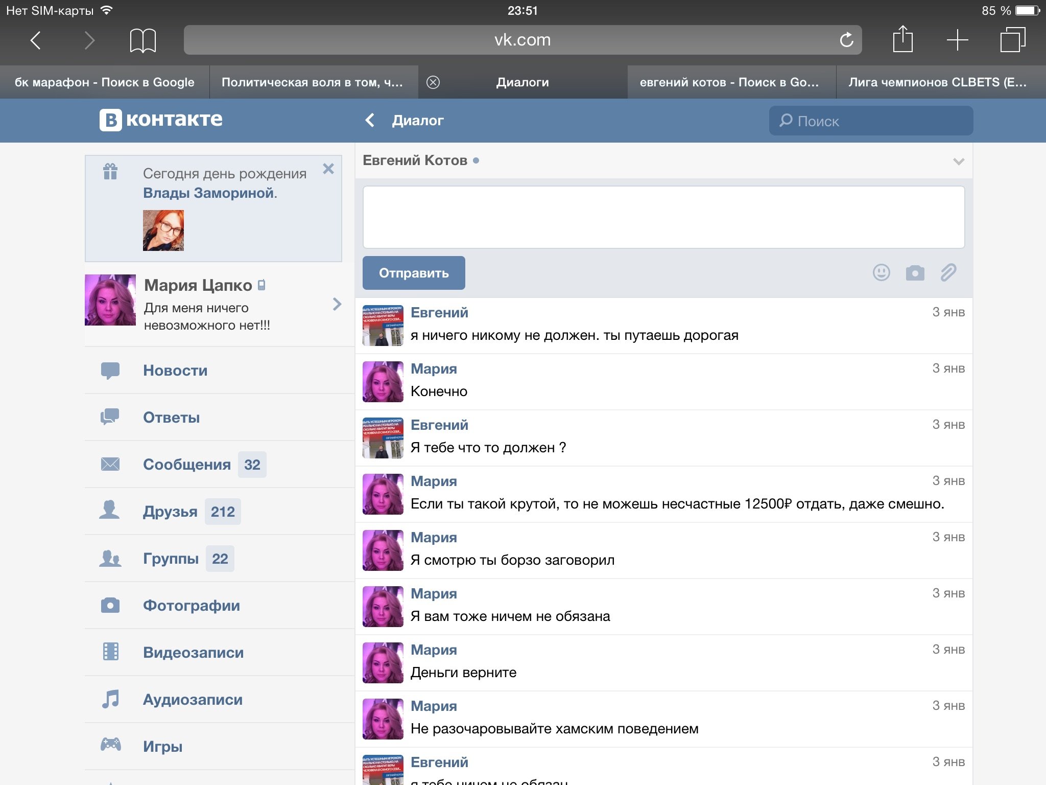Open Safari bookmarks book icon
The width and height of the screenshot is (1046, 785).
[x=142, y=40]
